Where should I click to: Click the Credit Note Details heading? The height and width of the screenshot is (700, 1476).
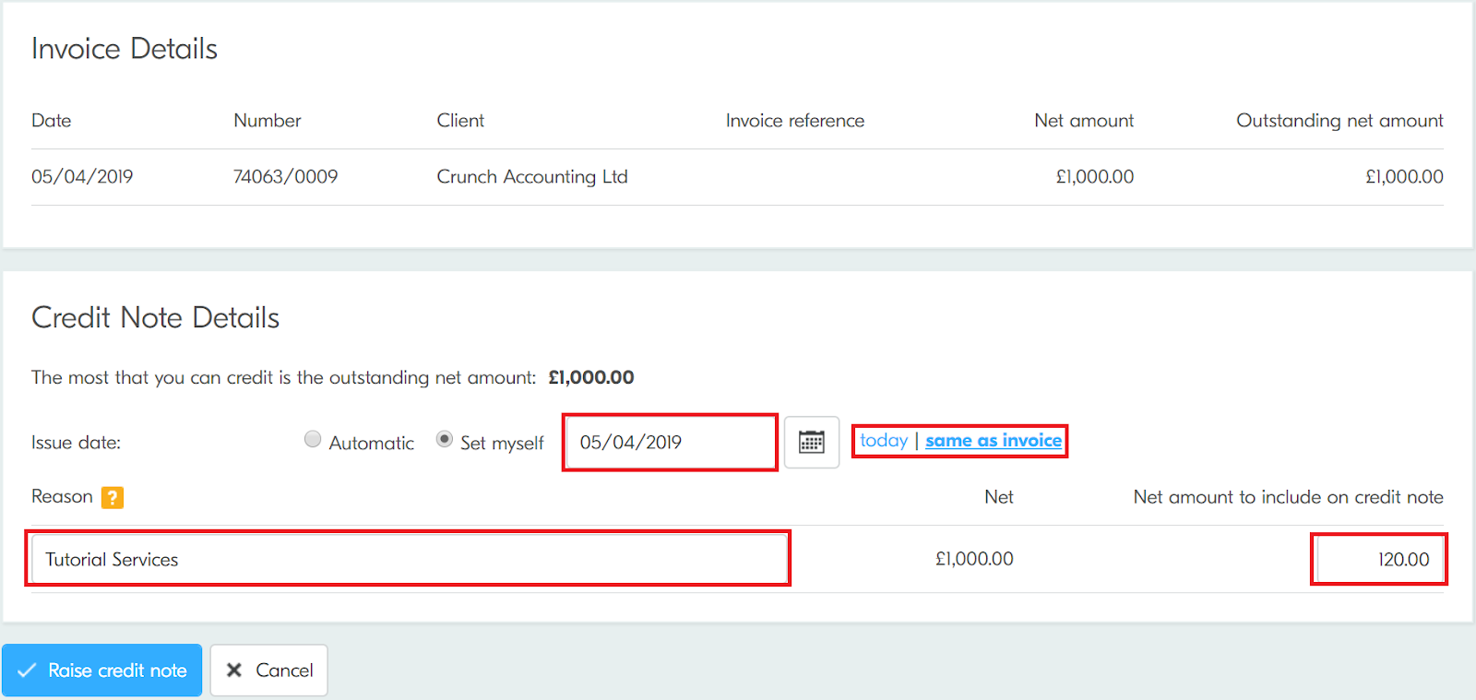point(156,317)
